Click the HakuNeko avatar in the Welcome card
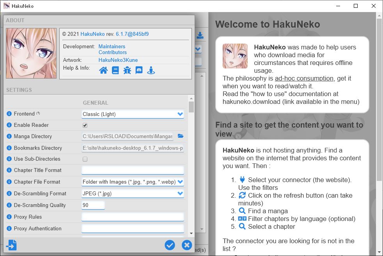The width and height of the screenshot is (383, 256). point(235,56)
